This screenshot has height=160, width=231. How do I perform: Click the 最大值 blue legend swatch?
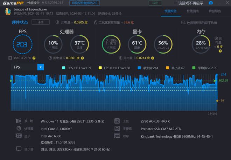(139, 68)
